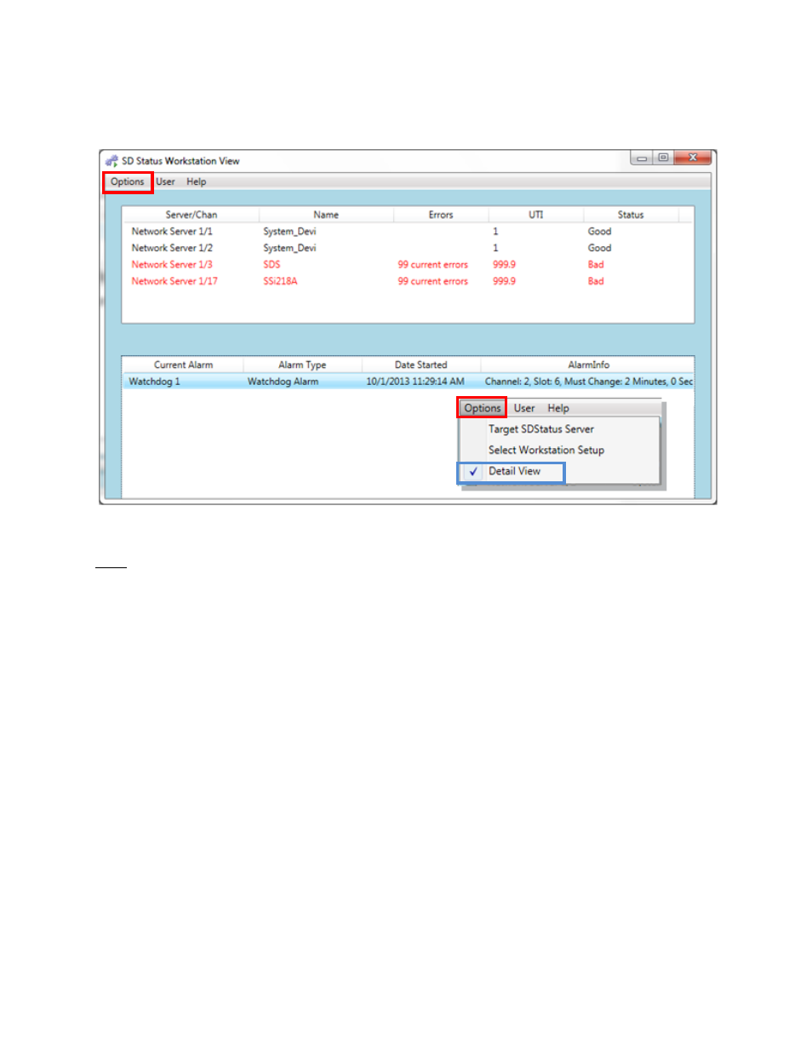Select the Network Server 1/1 row
The height and width of the screenshot is (1052, 812).
click(x=408, y=232)
